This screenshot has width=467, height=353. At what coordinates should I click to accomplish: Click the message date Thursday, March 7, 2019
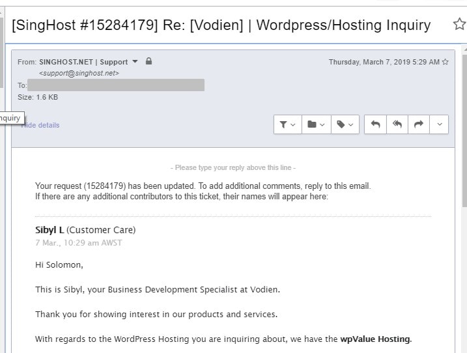384,62
